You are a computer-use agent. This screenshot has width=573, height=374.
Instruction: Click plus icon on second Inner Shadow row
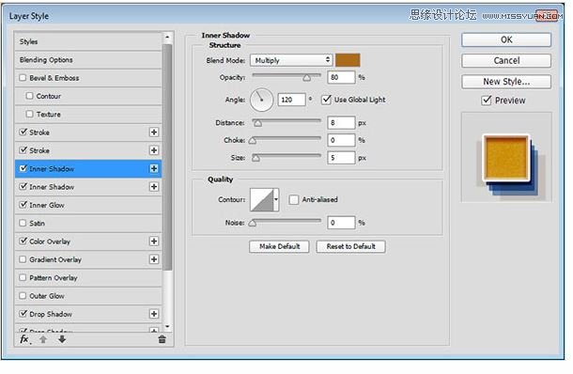[154, 187]
